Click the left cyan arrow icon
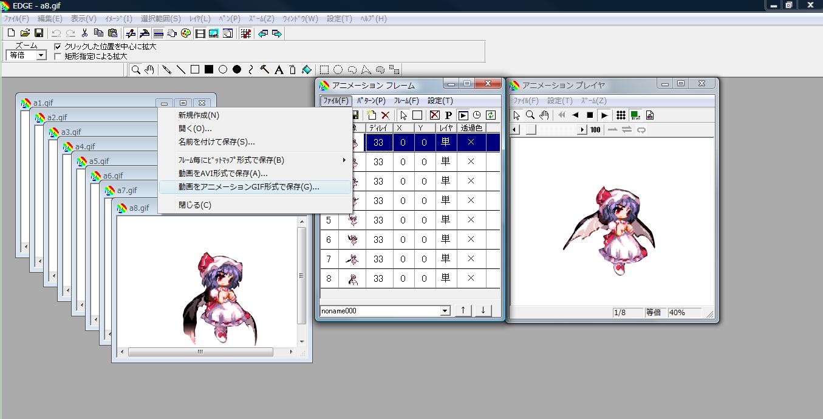The width and height of the screenshot is (823, 419). click(x=263, y=33)
